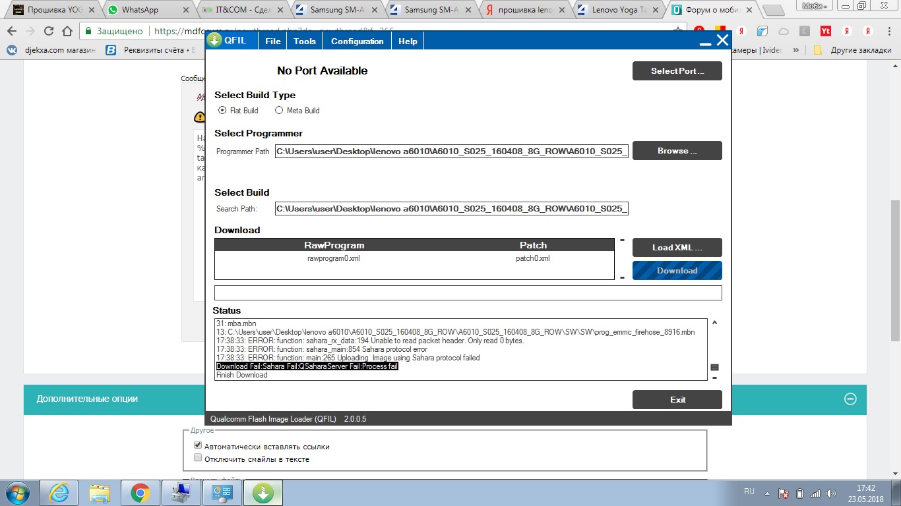Open the Chrome three-dot menu
Viewport: 901px width, 506px height.
click(x=888, y=31)
